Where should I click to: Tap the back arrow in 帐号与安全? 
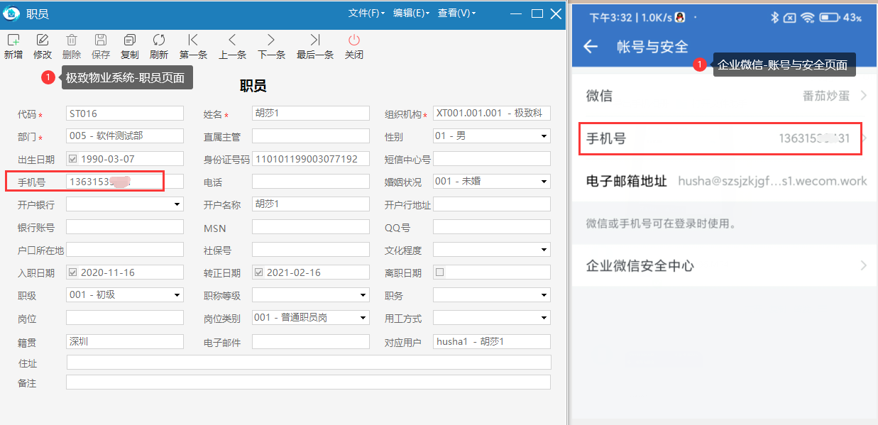(x=591, y=47)
